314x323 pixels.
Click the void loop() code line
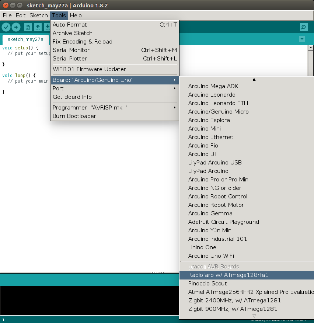pyautogui.click(x=19, y=75)
